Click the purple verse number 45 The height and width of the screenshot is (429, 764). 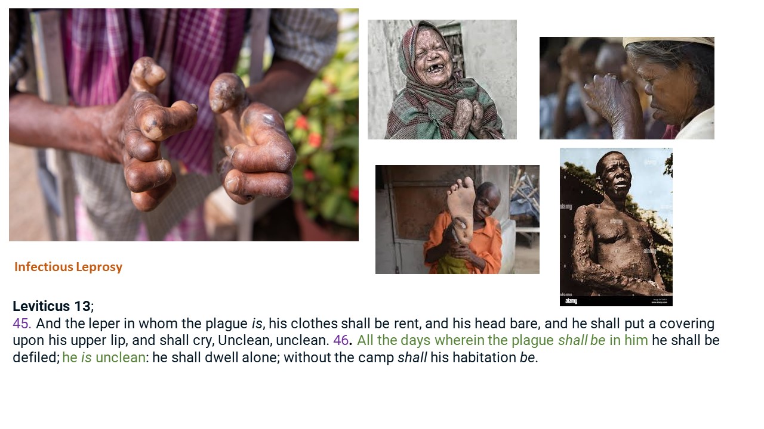coord(22,324)
